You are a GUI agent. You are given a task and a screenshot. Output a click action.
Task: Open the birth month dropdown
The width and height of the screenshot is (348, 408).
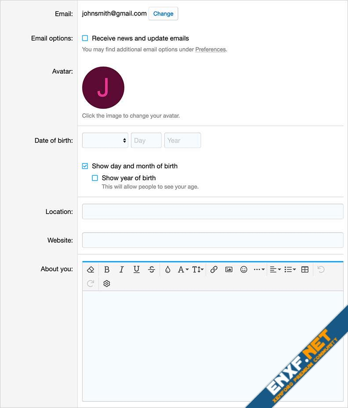pos(105,141)
